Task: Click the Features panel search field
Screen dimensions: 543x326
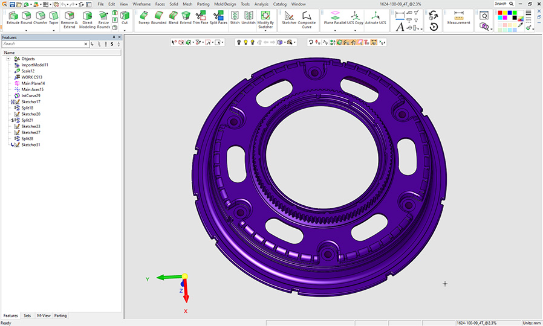Action: [x=44, y=44]
